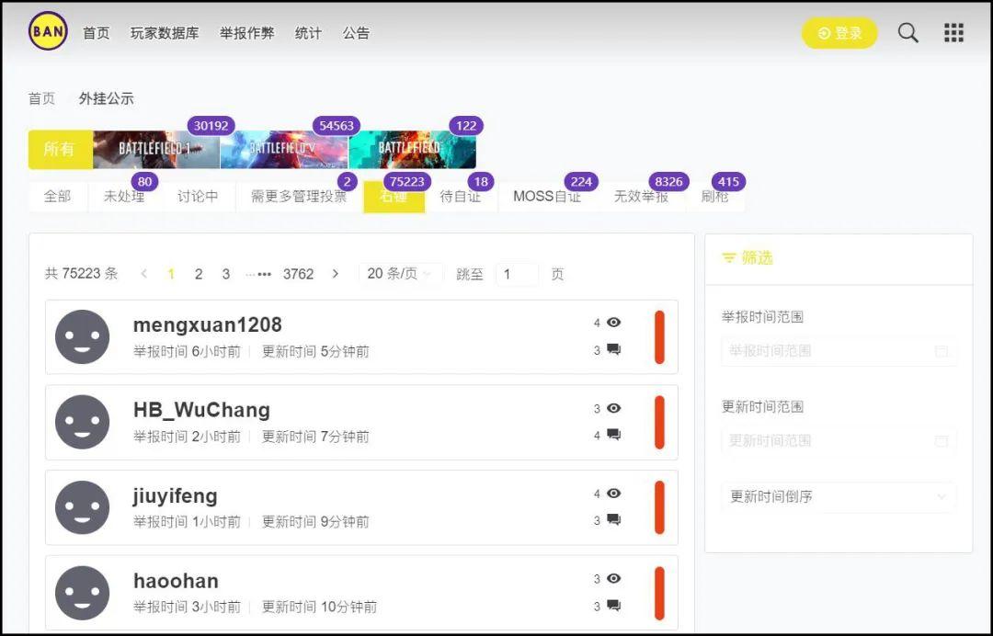Click the pagination ellipsis jump dots
This screenshot has width=993, height=636.
tap(259, 275)
